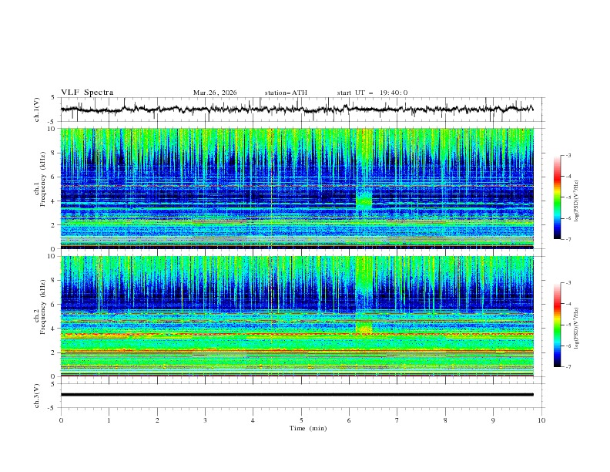Select the ch.2 "Frequency (kHz)" axis label
This screenshot has height=472, width=610.
coord(43,306)
